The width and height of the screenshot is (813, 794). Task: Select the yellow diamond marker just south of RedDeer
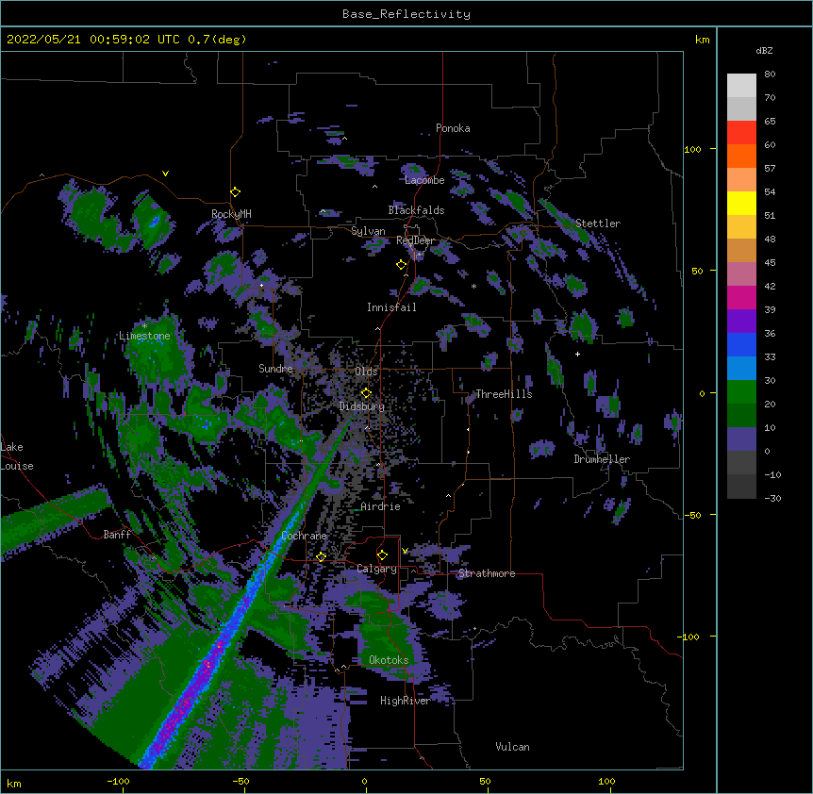[402, 265]
